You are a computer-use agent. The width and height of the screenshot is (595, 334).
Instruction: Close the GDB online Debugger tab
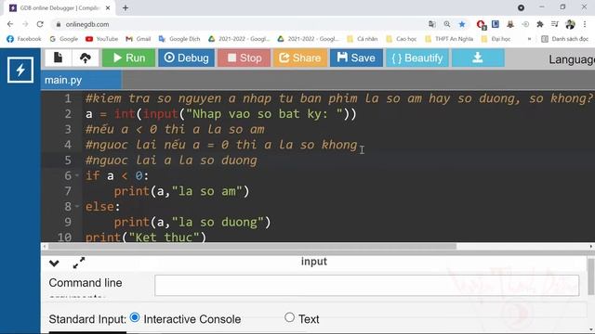coord(108,8)
